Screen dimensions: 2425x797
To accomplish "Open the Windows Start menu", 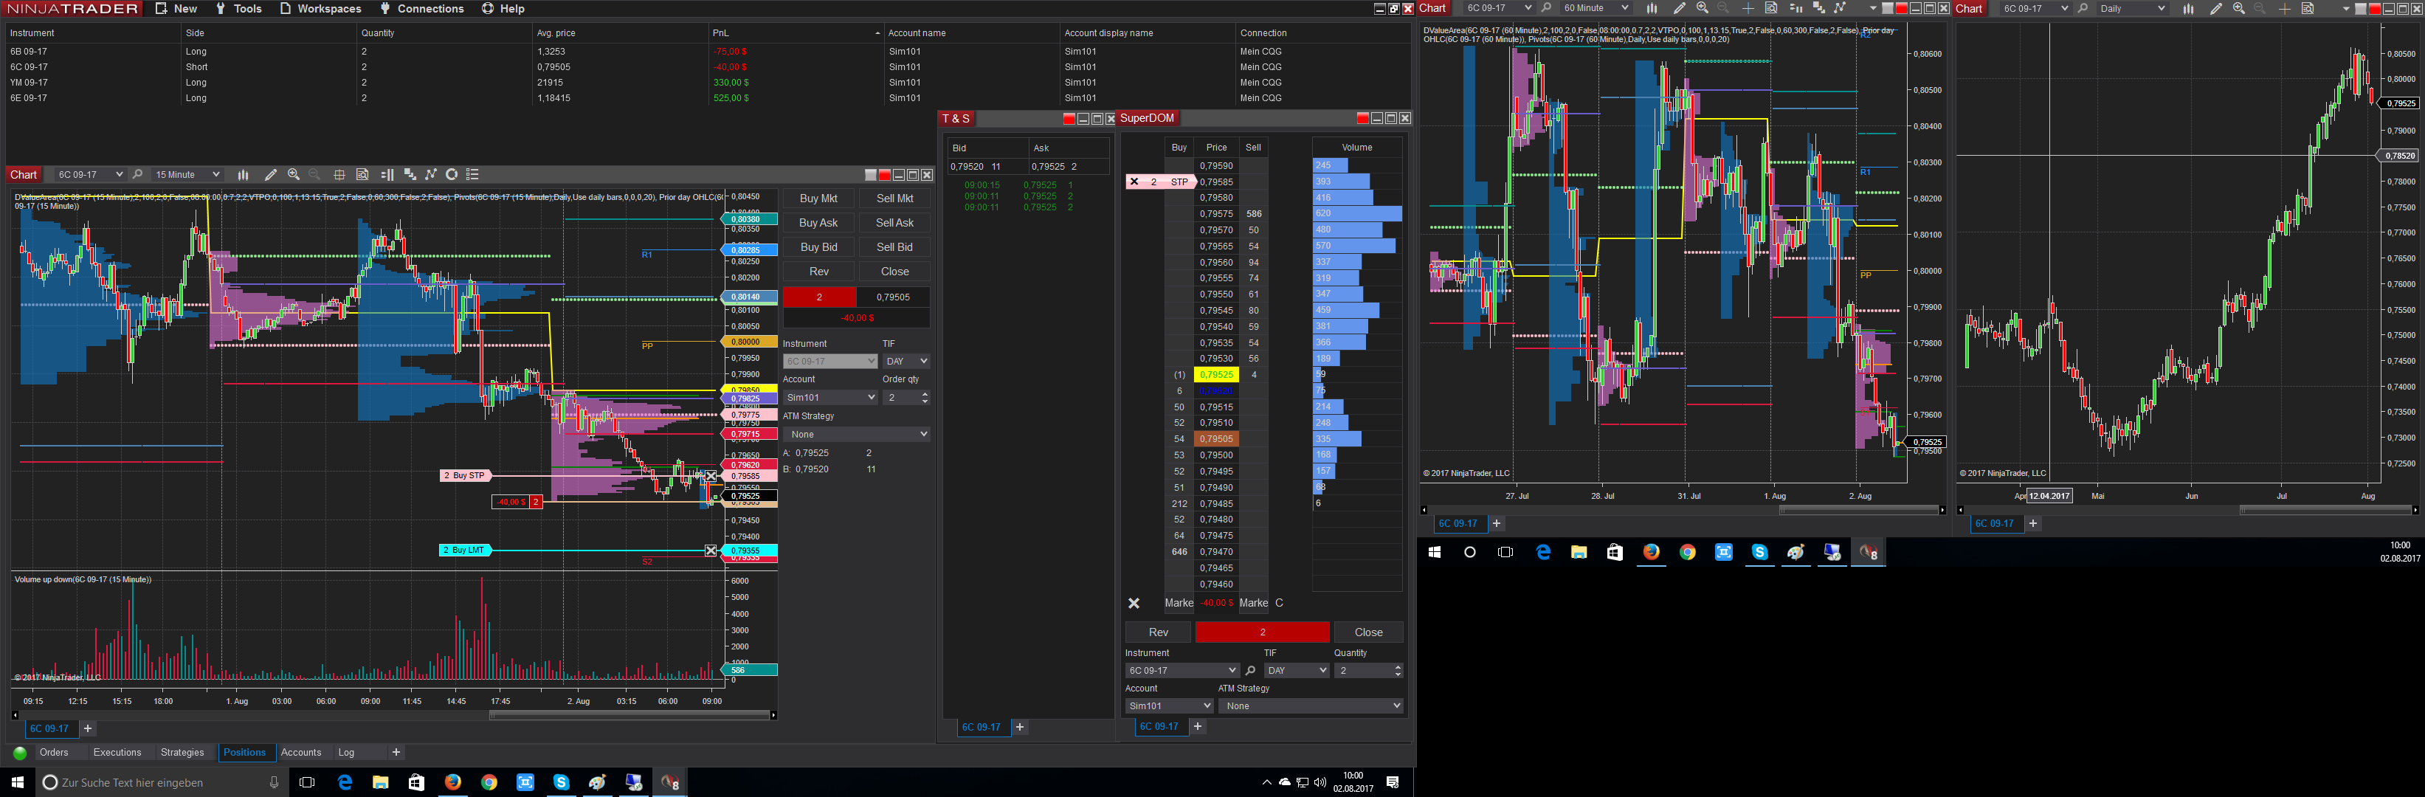I will (17, 782).
